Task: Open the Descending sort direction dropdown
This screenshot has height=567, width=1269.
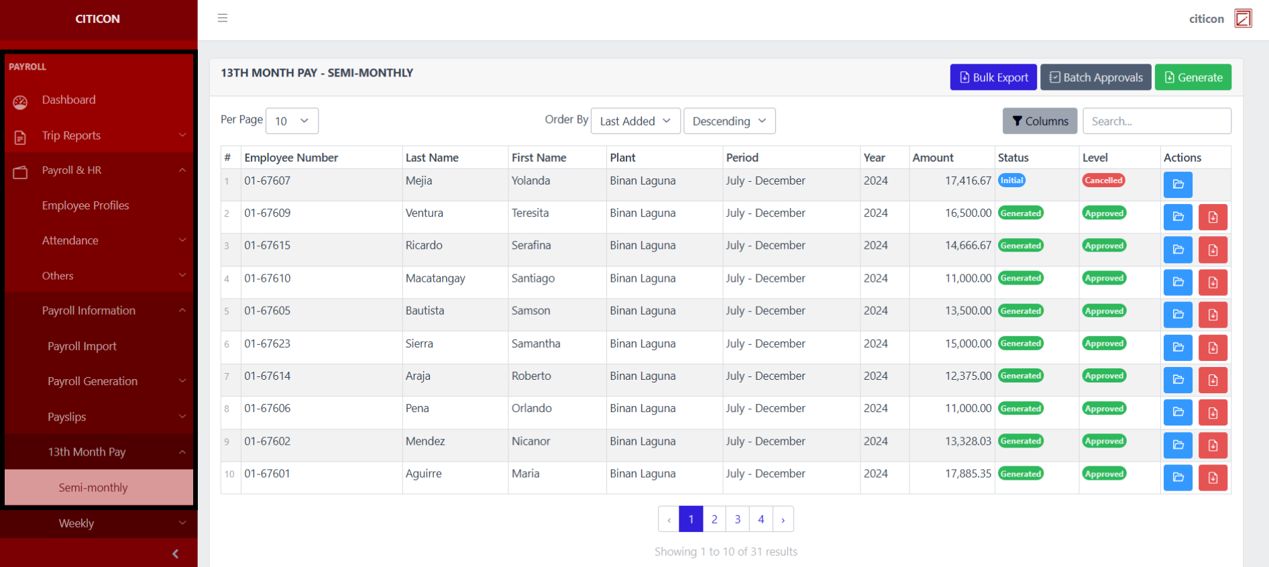Action: (x=729, y=121)
